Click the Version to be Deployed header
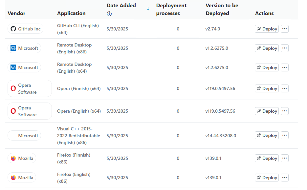Image resolution: width=307 pixels, height=190 pixels. 222,9
